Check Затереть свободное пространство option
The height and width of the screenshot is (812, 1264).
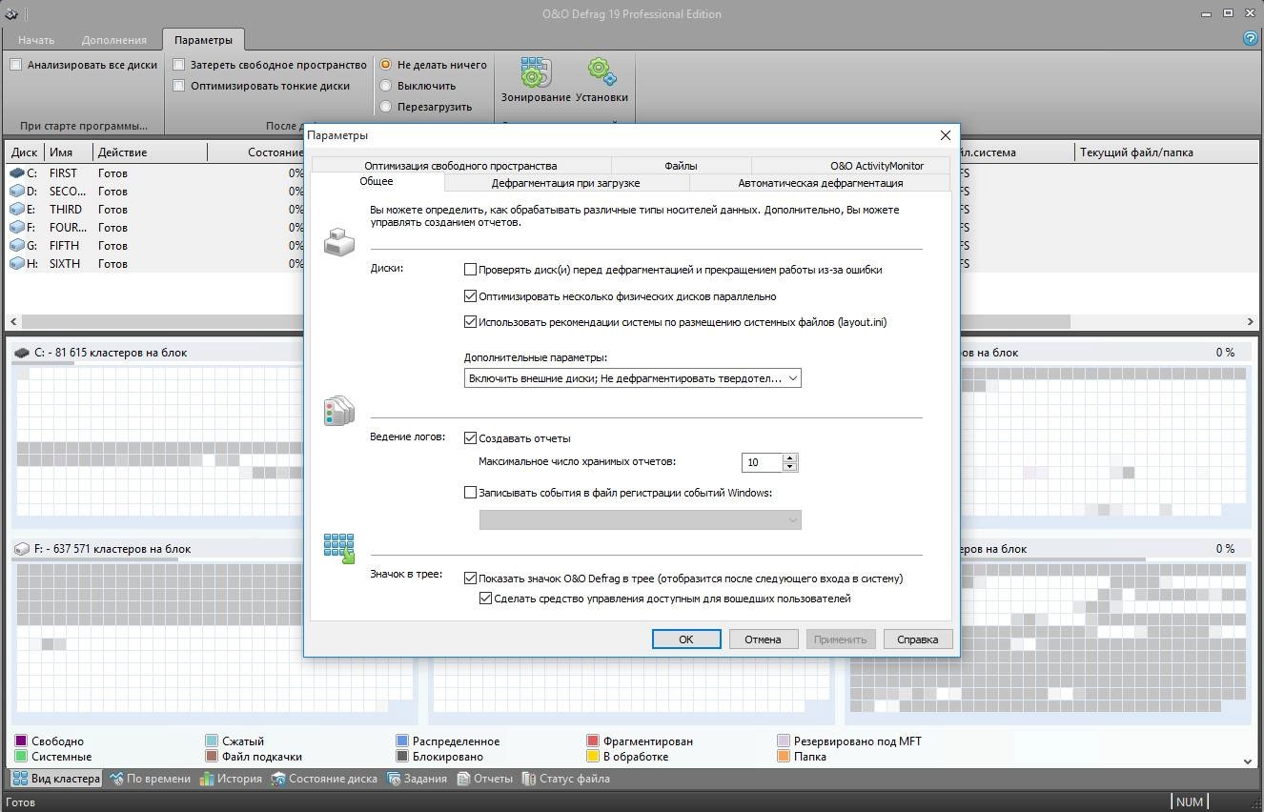click(x=178, y=65)
